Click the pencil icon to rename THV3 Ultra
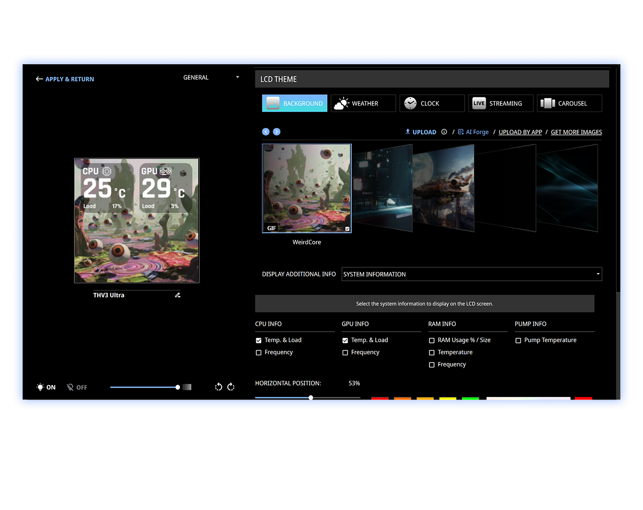The height and width of the screenshot is (510, 643). click(x=177, y=295)
